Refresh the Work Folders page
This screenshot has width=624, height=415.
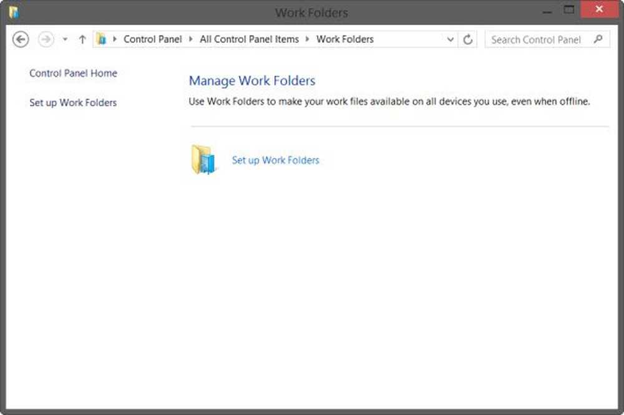[x=468, y=39]
